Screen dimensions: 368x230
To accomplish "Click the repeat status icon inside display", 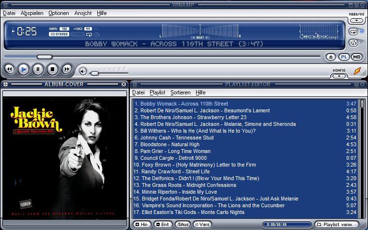I will tap(89, 35).
